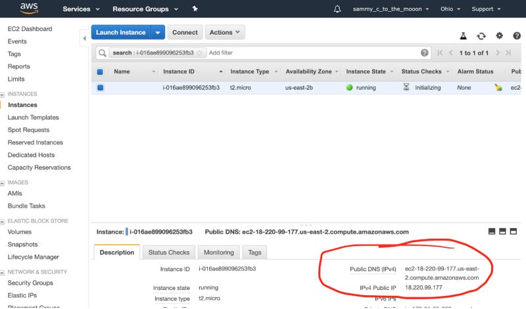Open Volumes in sidebar
Image resolution: width=526 pixels, height=309 pixels.
point(20,232)
